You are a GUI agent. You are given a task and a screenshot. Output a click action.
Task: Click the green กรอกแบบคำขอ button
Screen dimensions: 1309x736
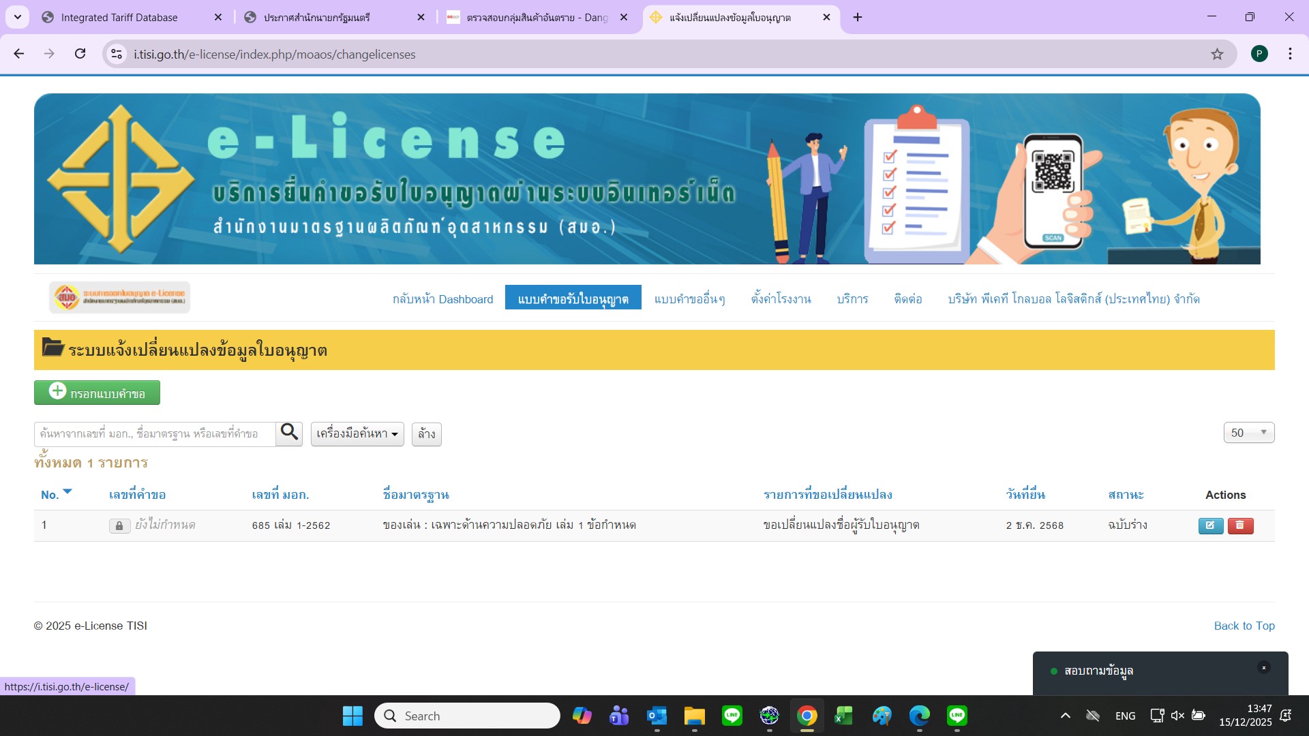[97, 393]
